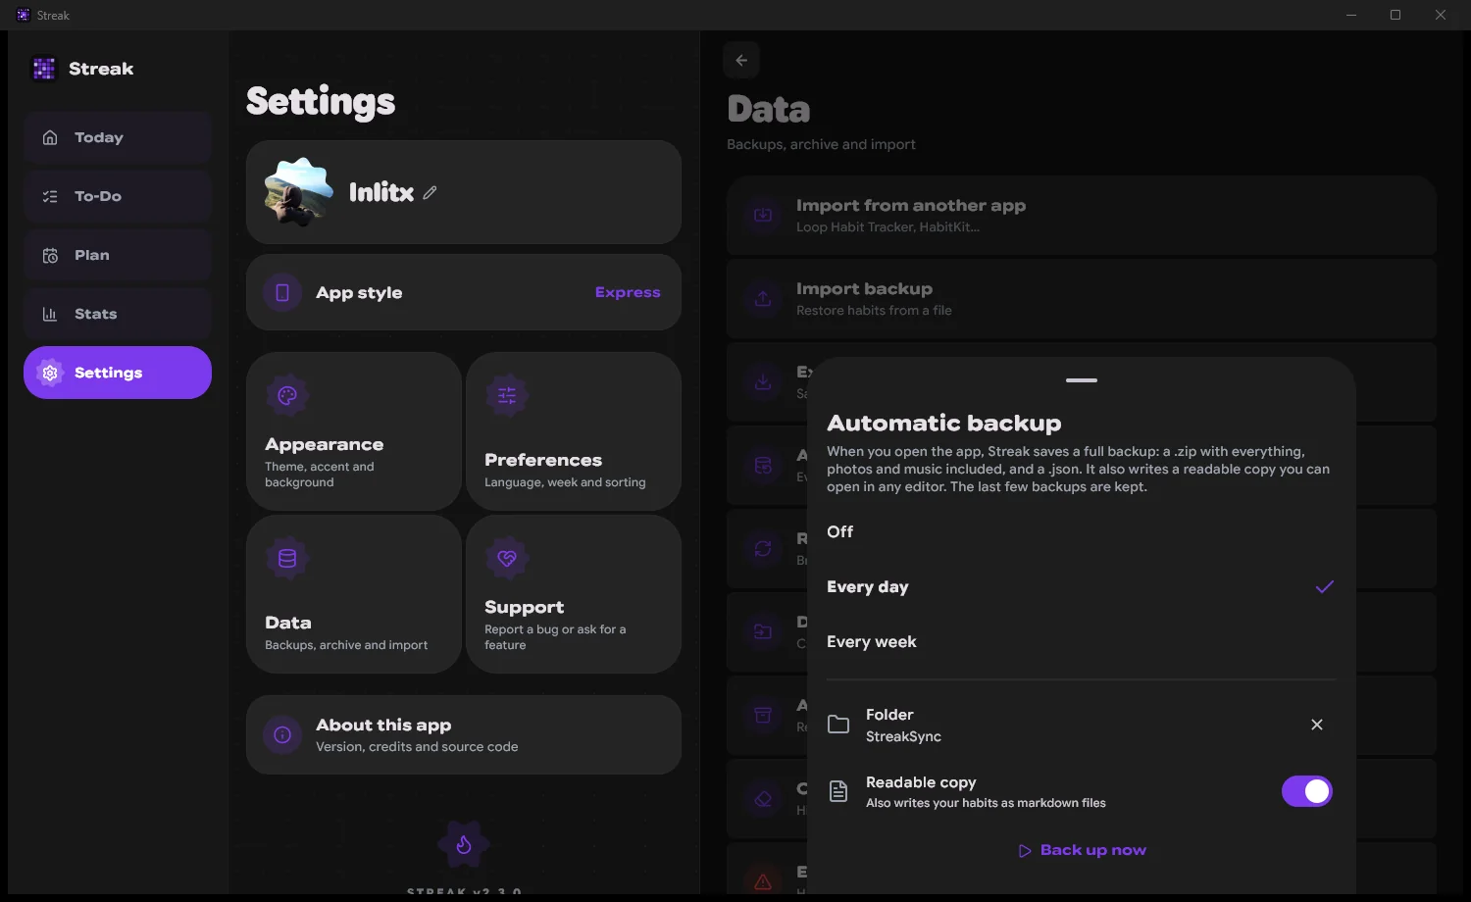Open App style setting row
1471x902 pixels.
click(464, 292)
